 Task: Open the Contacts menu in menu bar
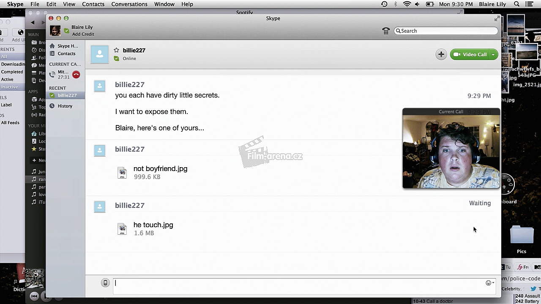click(93, 4)
